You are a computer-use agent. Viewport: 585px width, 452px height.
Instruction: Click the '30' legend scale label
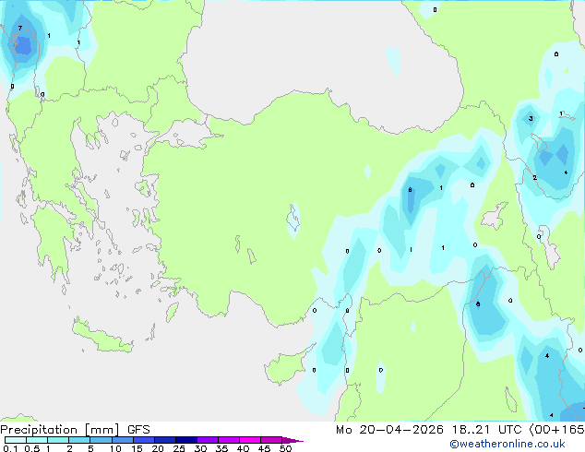tap(200, 448)
